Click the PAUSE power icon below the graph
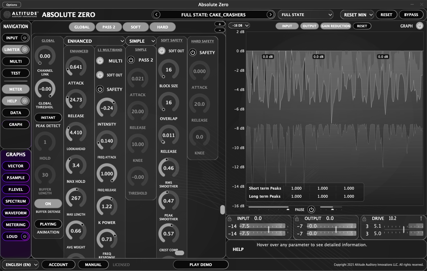Screen dimensions: 427x271 pyautogui.click(x=311, y=209)
